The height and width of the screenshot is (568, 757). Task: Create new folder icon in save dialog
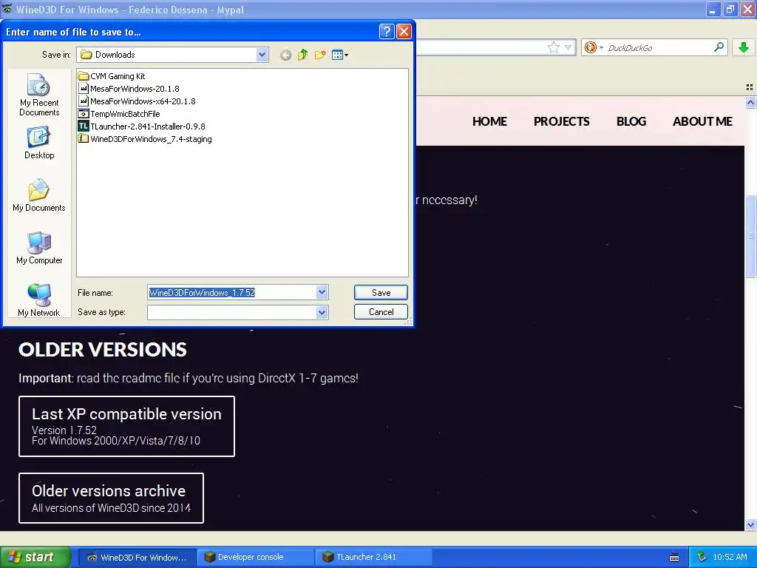coord(319,55)
